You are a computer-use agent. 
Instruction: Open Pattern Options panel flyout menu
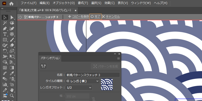tap(119, 58)
